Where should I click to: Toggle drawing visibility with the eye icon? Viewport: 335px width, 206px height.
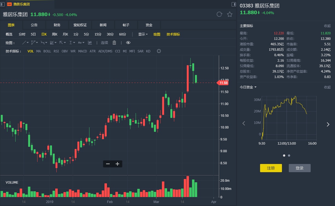click(128, 43)
